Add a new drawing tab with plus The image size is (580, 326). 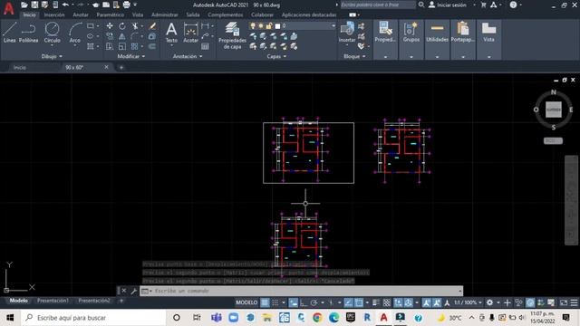(x=121, y=67)
